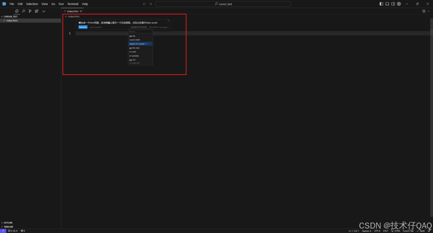The height and width of the screenshot is (233, 433).
Task: Click Ln 1, Col 1 status item
Action: click(x=354, y=231)
